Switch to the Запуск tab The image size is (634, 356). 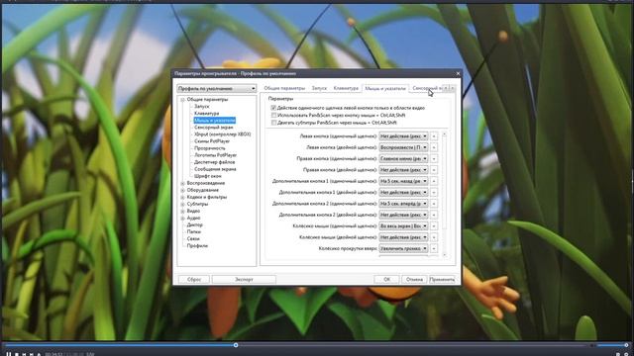[x=319, y=88]
